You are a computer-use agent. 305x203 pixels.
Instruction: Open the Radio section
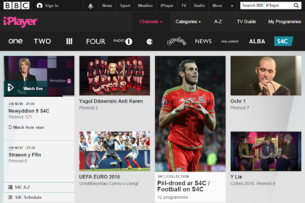click(199, 6)
